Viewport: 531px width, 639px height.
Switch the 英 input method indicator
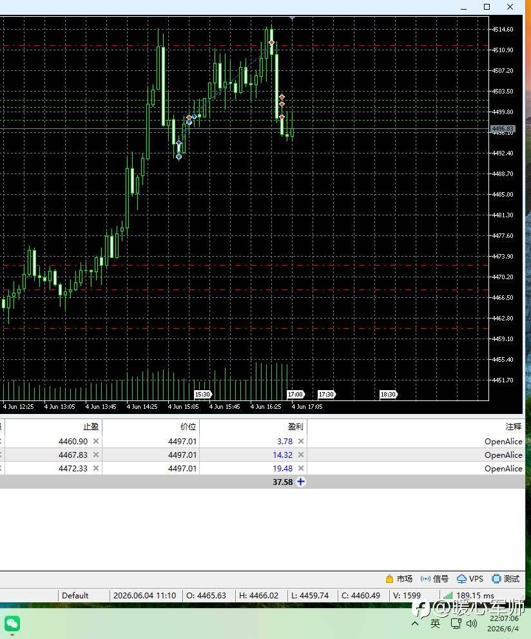click(435, 623)
